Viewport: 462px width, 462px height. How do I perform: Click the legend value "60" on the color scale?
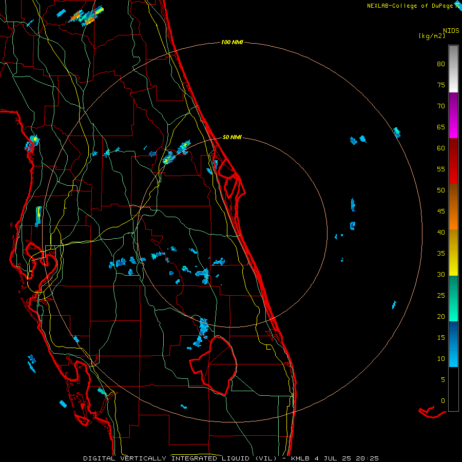[441, 148]
